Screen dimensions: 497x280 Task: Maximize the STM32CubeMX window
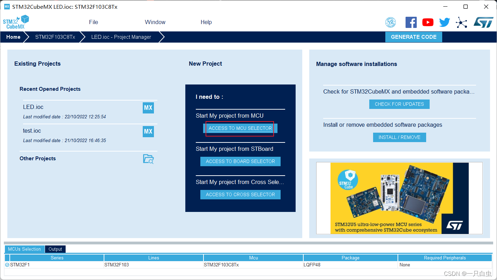coord(465,7)
